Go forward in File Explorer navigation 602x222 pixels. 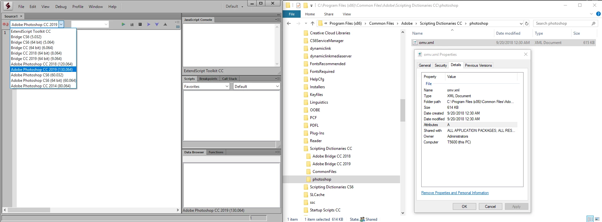[x=298, y=23]
